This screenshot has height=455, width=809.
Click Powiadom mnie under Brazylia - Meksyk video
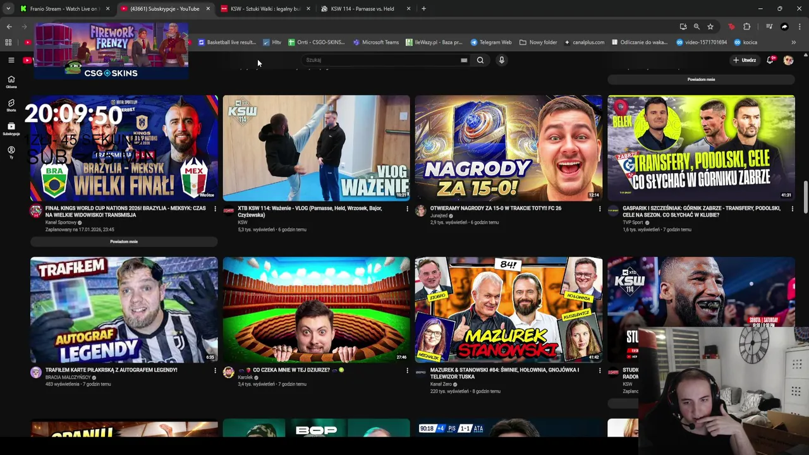click(x=124, y=241)
